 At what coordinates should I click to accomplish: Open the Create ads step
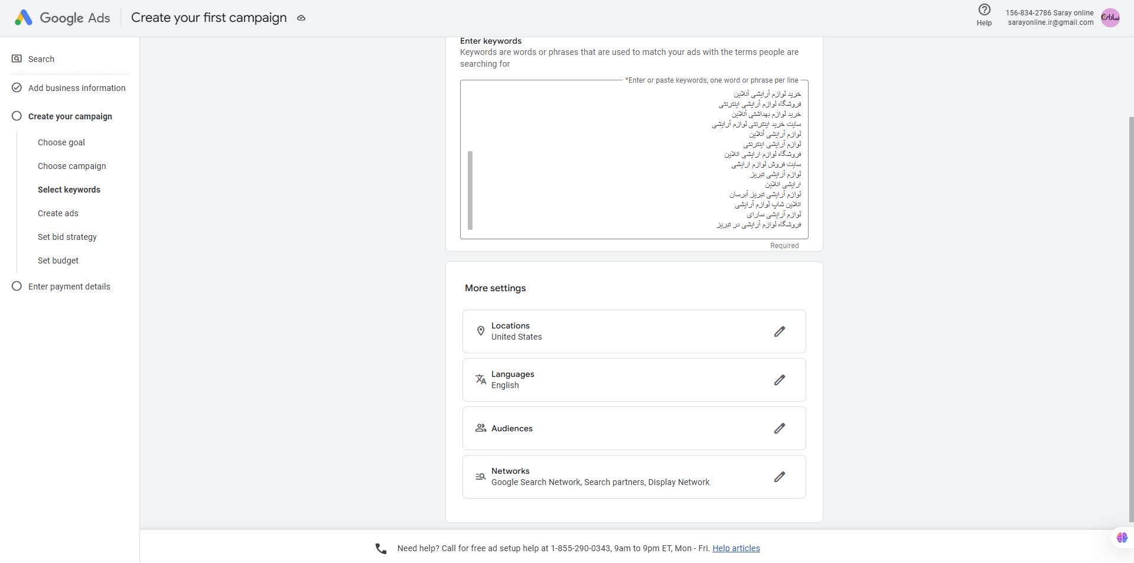click(58, 213)
